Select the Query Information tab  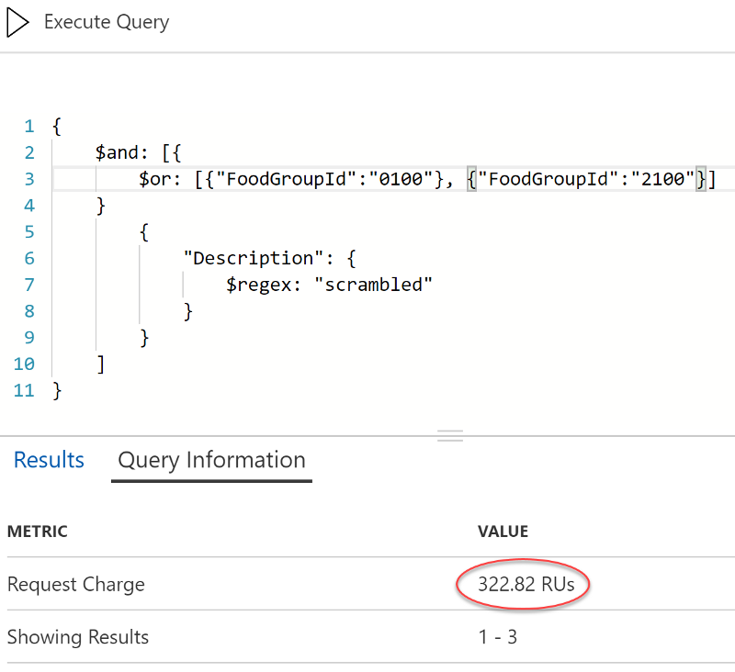[x=211, y=460]
